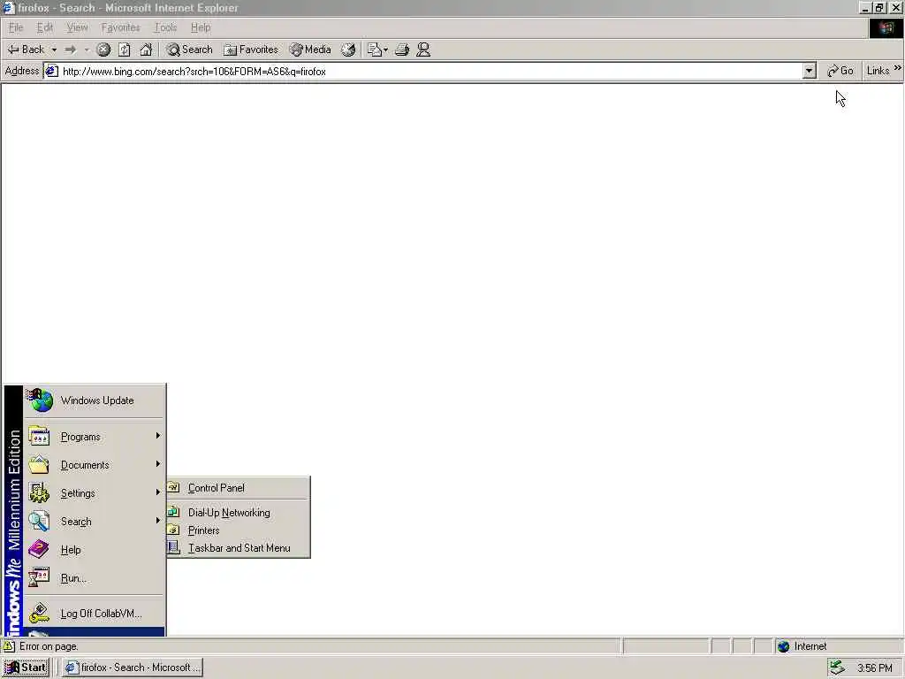The width and height of the screenshot is (905, 679).
Task: Open the Edit menu
Action: pos(44,27)
